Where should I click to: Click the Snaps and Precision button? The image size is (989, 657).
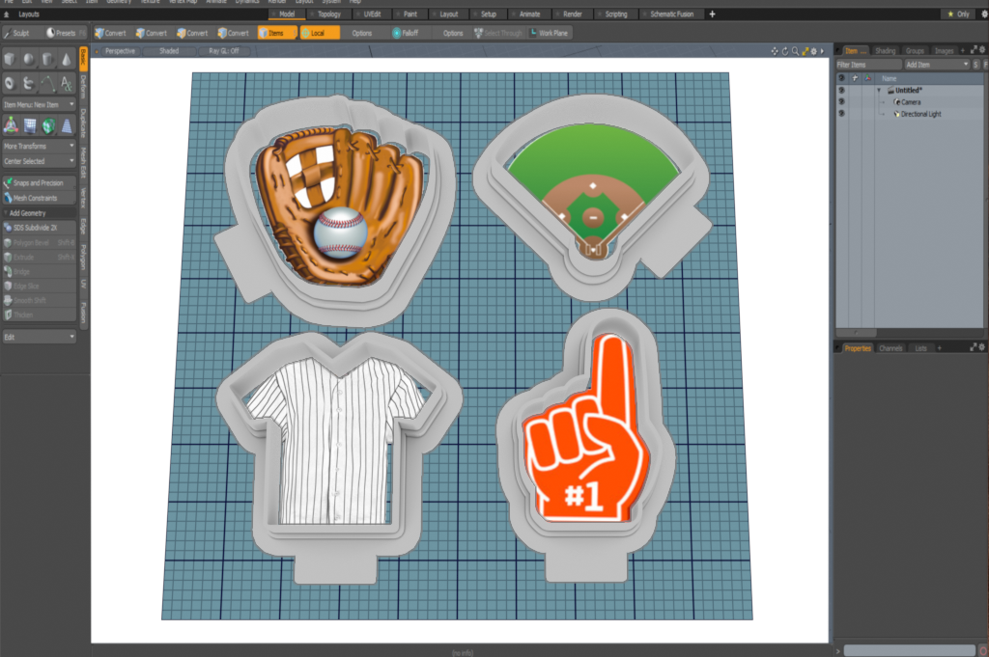coord(39,182)
